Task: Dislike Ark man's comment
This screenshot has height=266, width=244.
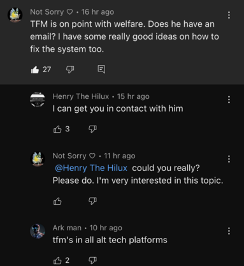Action: coord(92,260)
